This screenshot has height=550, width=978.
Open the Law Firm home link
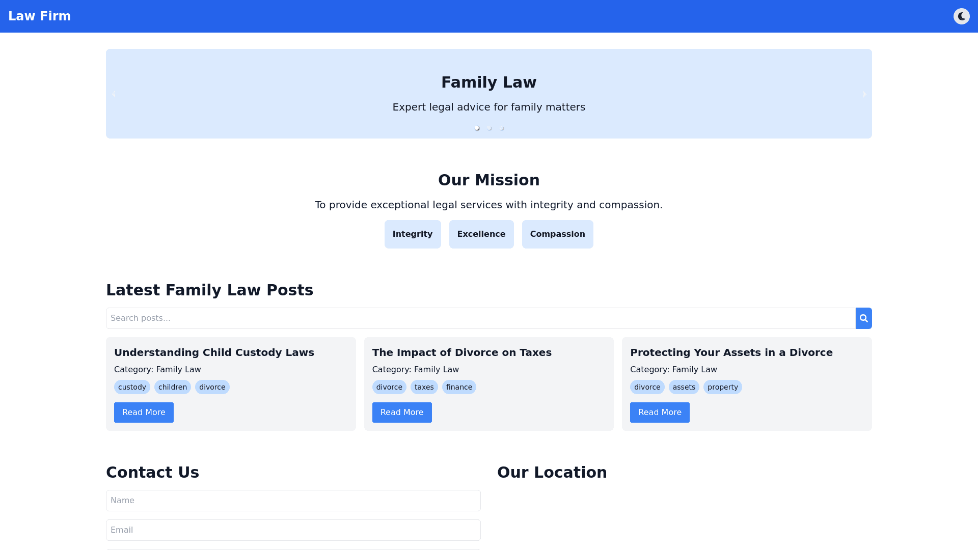(x=40, y=16)
